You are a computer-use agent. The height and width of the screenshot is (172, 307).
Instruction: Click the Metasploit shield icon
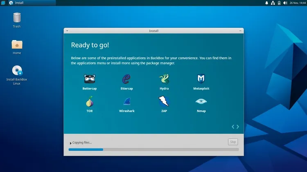coord(201,79)
